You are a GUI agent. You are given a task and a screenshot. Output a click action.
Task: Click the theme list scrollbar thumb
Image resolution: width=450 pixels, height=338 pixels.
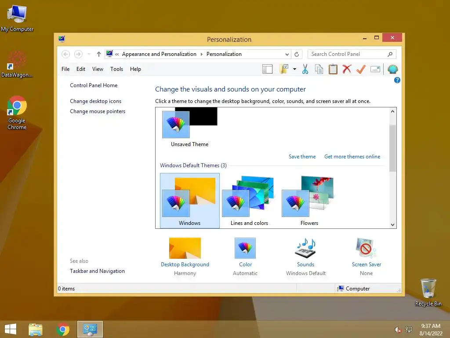(x=392, y=148)
